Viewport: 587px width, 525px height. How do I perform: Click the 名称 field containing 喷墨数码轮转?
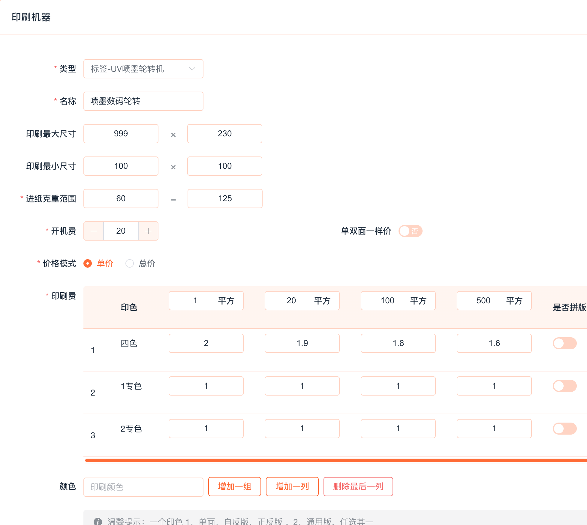(143, 101)
